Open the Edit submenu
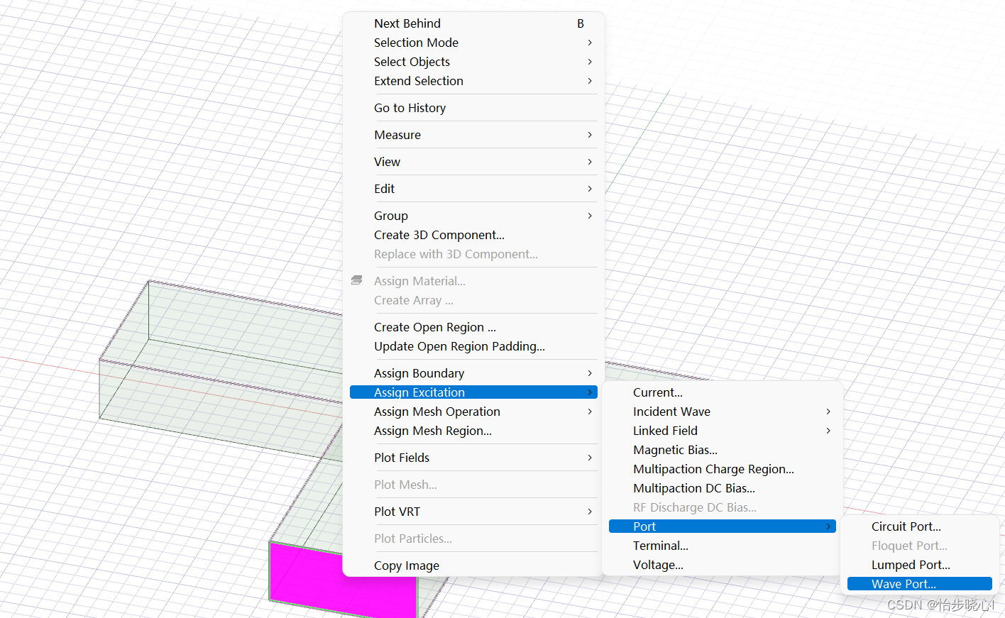 473,189
